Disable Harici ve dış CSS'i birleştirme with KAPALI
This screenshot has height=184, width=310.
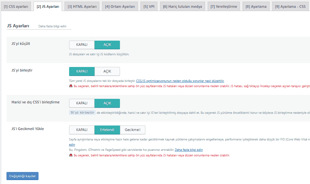[82, 103]
